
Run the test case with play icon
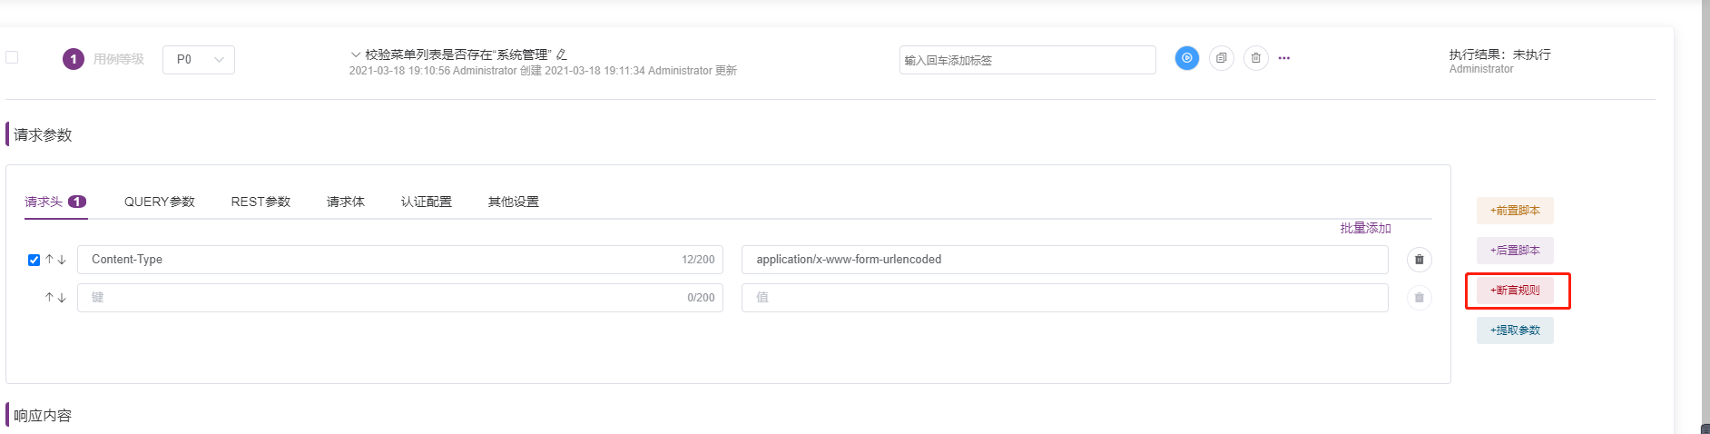(1186, 58)
